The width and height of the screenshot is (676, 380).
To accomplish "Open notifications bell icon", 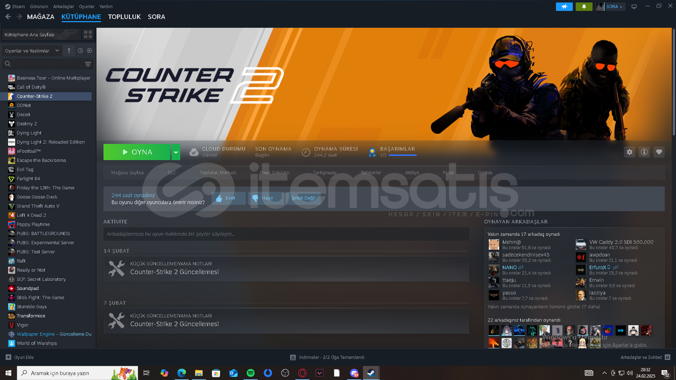I will click(584, 7).
